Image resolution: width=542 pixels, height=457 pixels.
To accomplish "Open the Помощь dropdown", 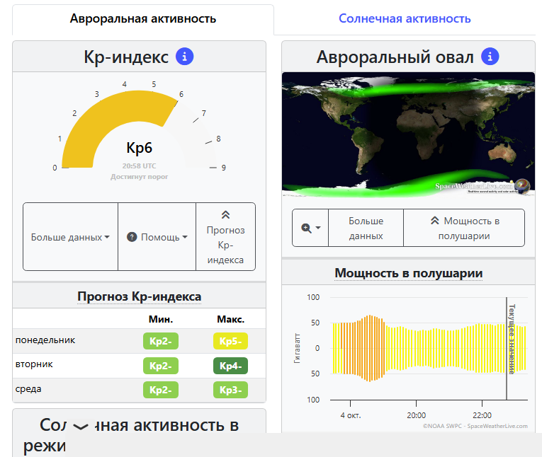I will (x=157, y=237).
